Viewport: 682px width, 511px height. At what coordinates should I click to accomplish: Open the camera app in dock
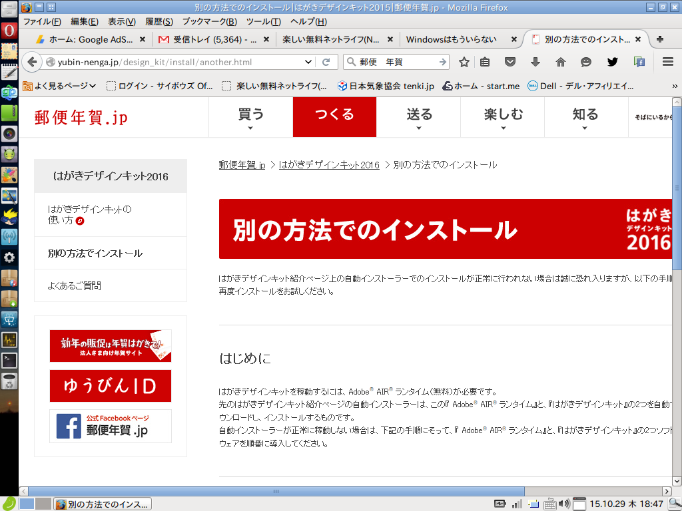(x=9, y=133)
